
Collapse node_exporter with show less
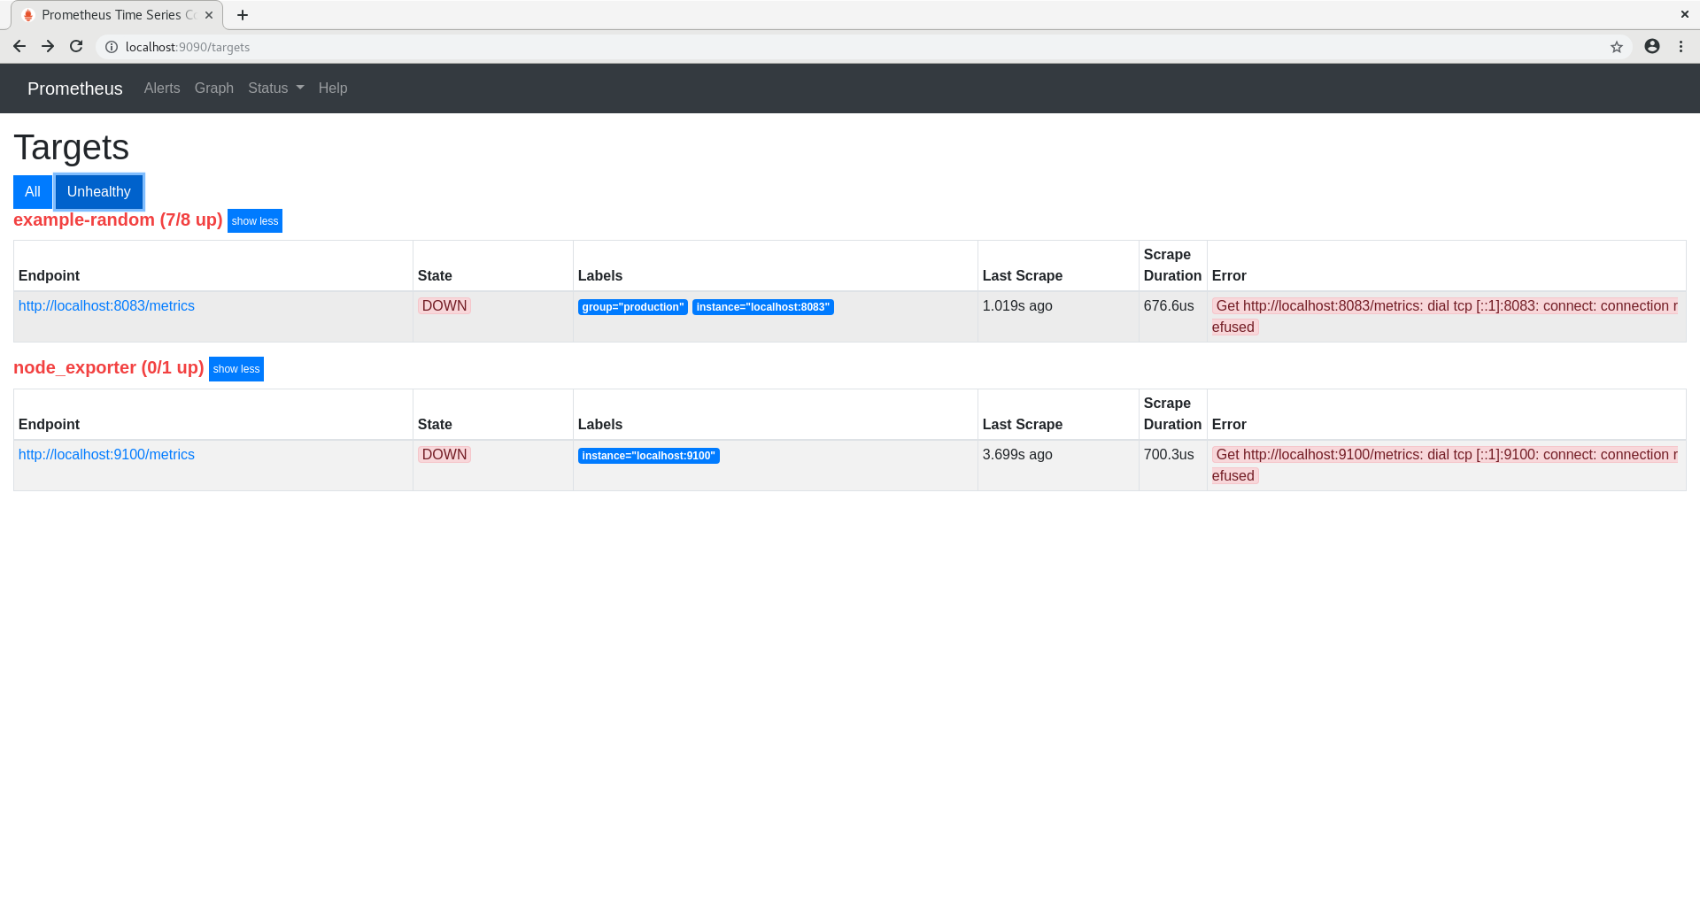click(x=236, y=369)
